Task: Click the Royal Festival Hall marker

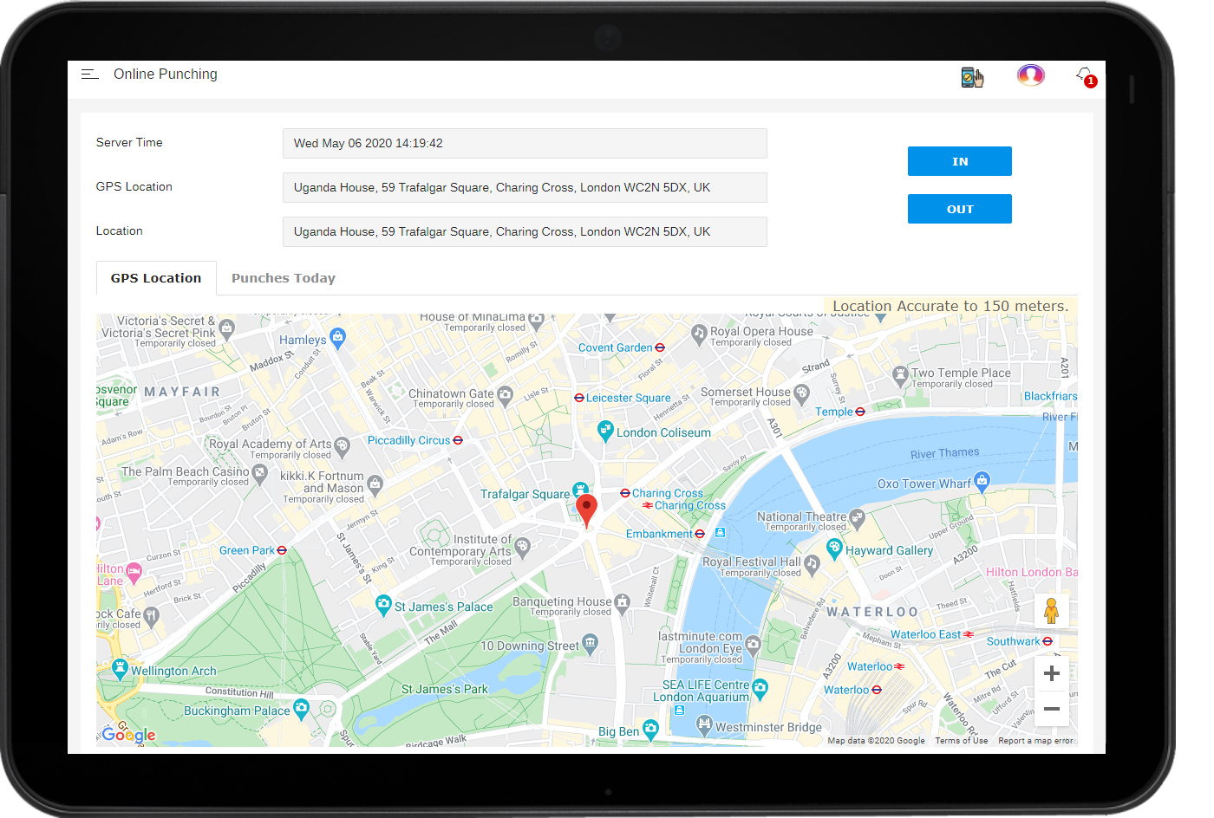Action: (813, 565)
